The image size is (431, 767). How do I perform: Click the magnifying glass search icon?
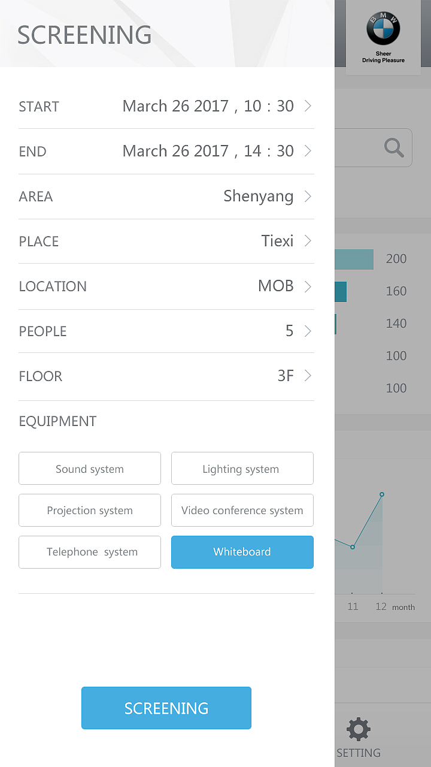(394, 147)
